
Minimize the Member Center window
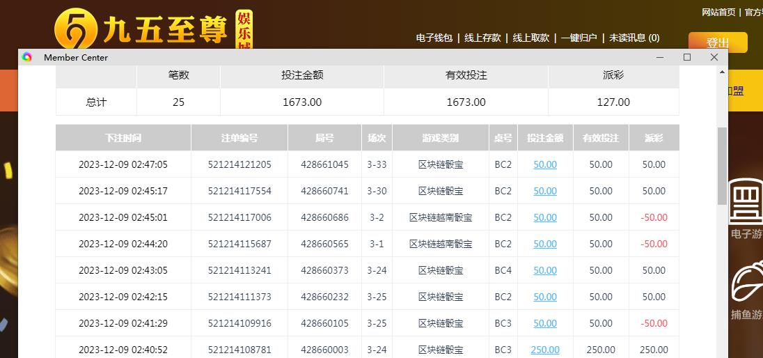click(660, 57)
